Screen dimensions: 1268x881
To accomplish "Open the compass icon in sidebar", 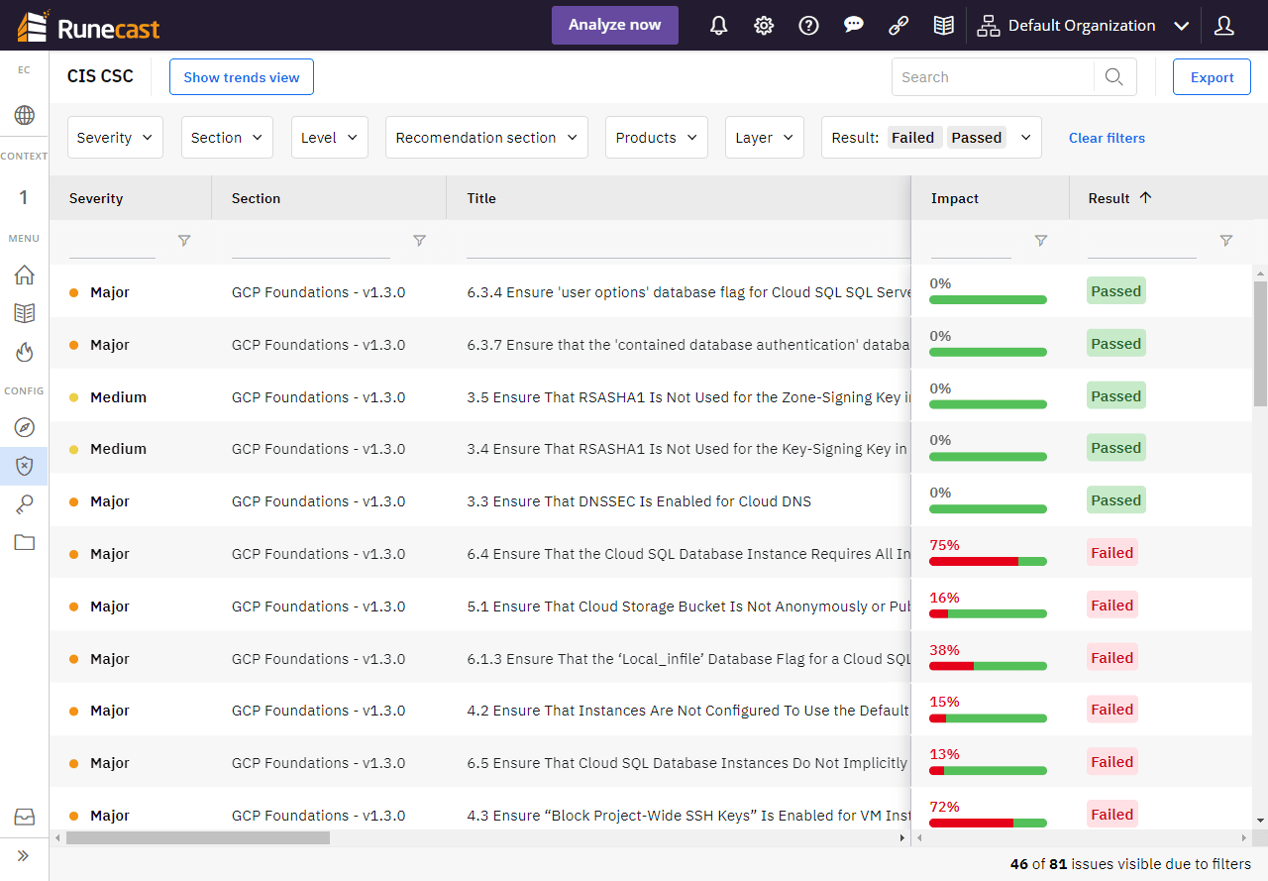I will pyautogui.click(x=24, y=427).
